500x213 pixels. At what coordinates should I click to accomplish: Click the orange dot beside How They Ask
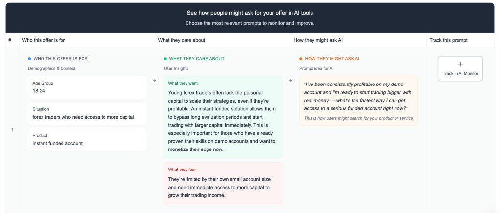(301, 59)
